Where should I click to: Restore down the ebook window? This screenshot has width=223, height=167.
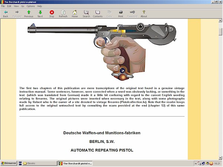coord(216,2)
